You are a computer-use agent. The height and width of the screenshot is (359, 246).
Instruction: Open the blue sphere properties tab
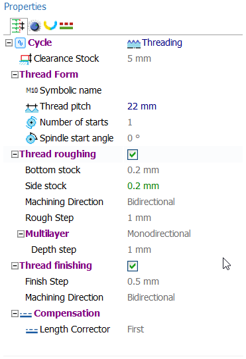point(35,26)
